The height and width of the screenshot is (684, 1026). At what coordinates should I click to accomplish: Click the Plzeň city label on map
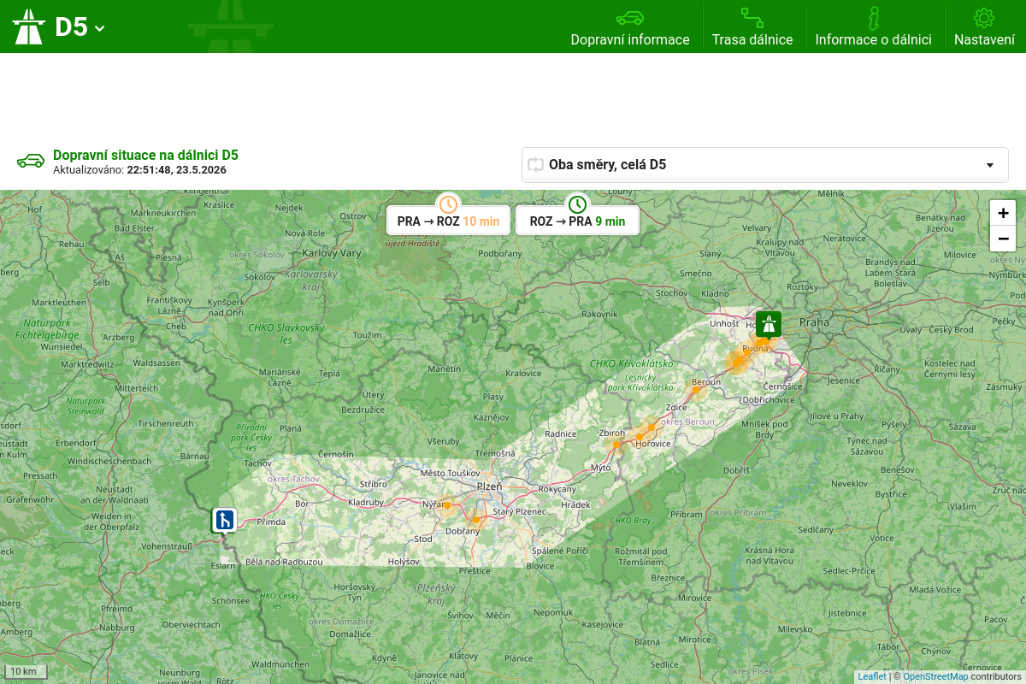[489, 486]
